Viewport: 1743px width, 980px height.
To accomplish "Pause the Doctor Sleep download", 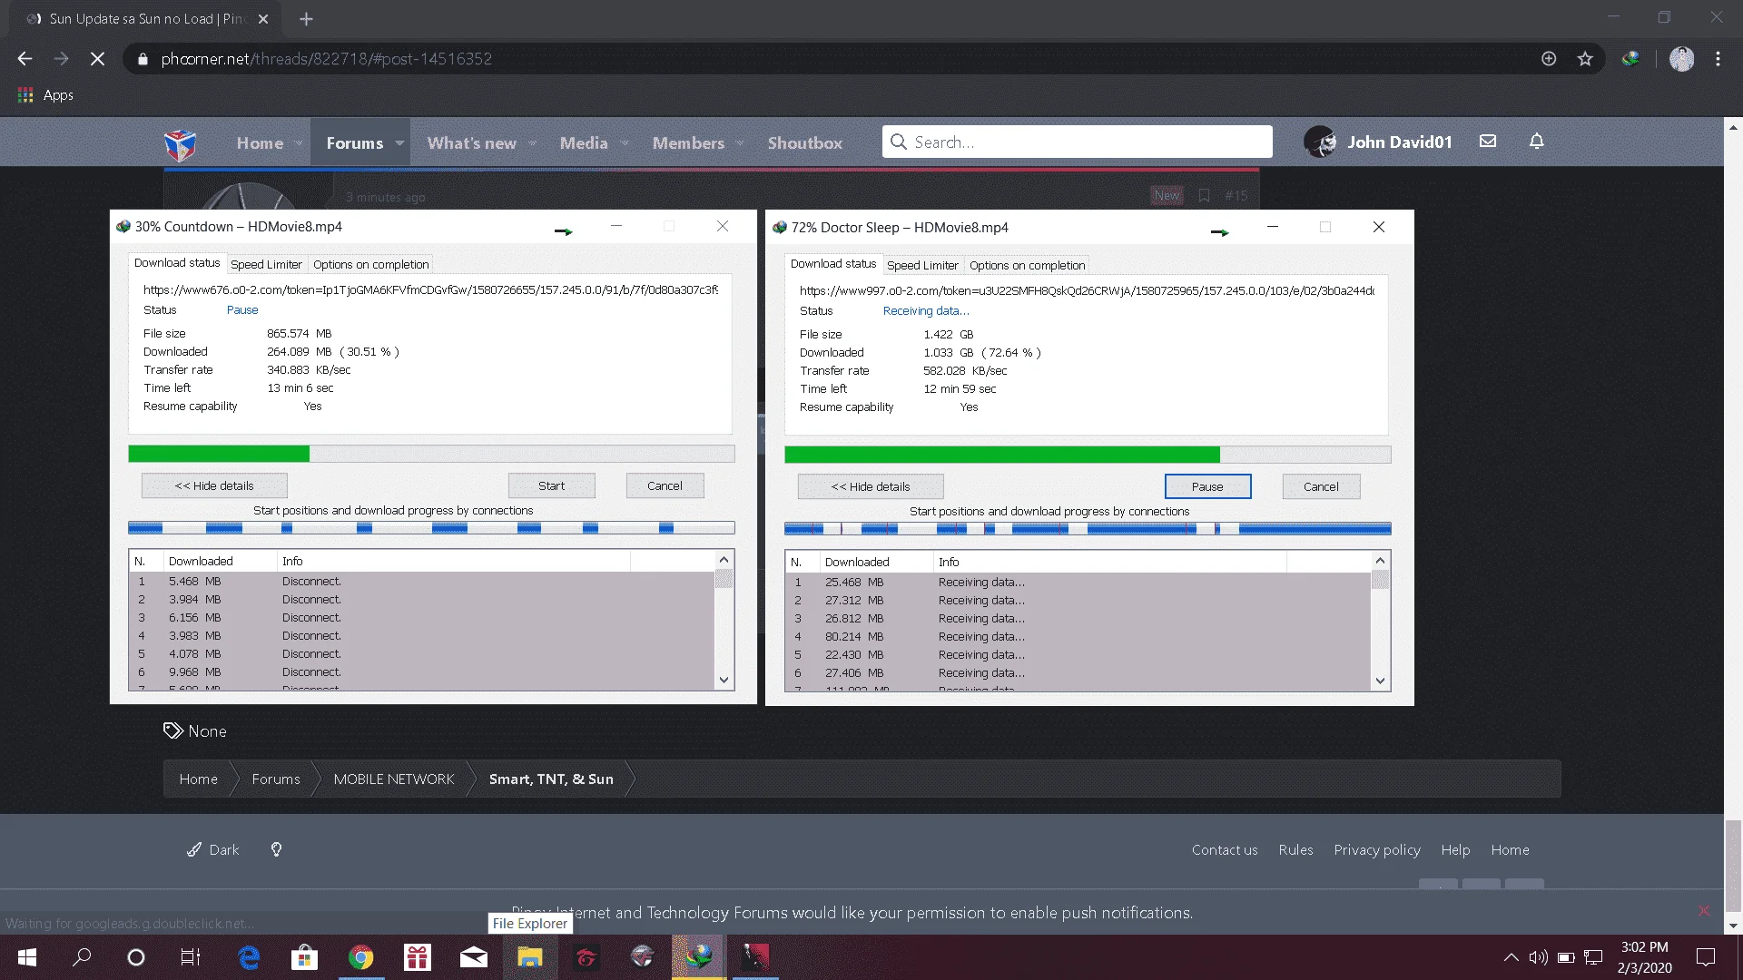I will [x=1207, y=486].
